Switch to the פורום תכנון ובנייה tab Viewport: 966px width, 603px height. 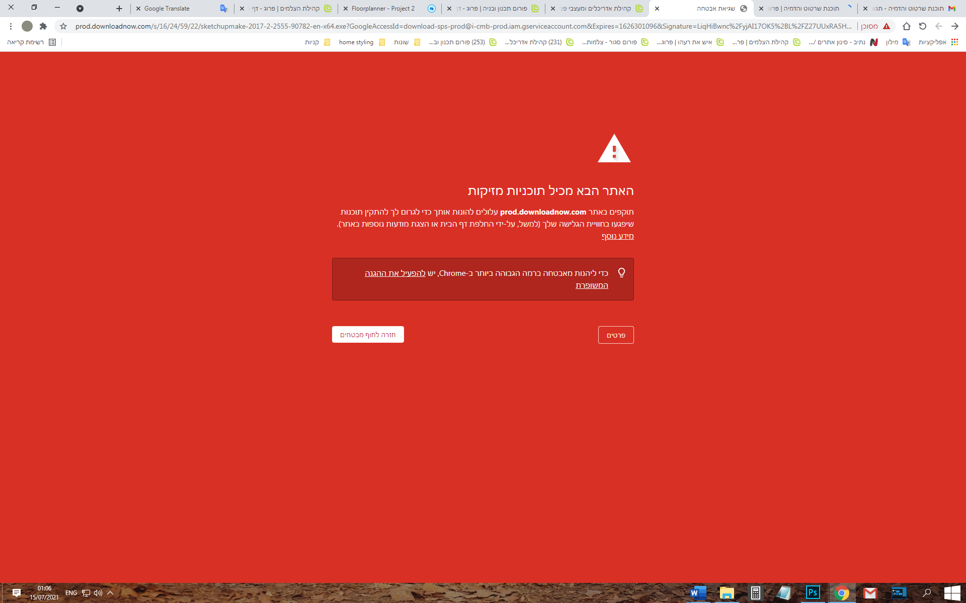(492, 9)
